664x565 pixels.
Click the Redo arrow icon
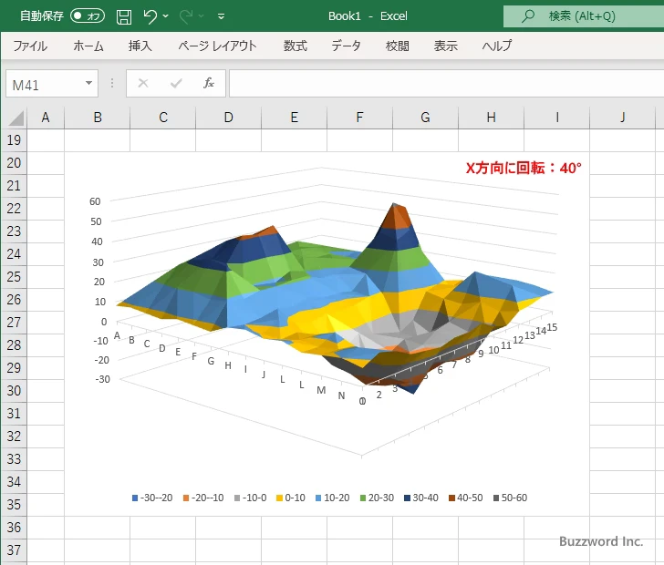pyautogui.click(x=186, y=16)
